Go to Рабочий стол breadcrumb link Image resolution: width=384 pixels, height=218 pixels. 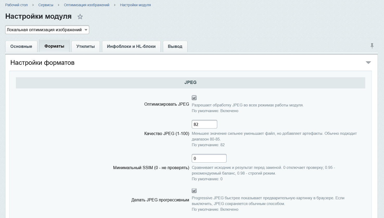coord(16,5)
